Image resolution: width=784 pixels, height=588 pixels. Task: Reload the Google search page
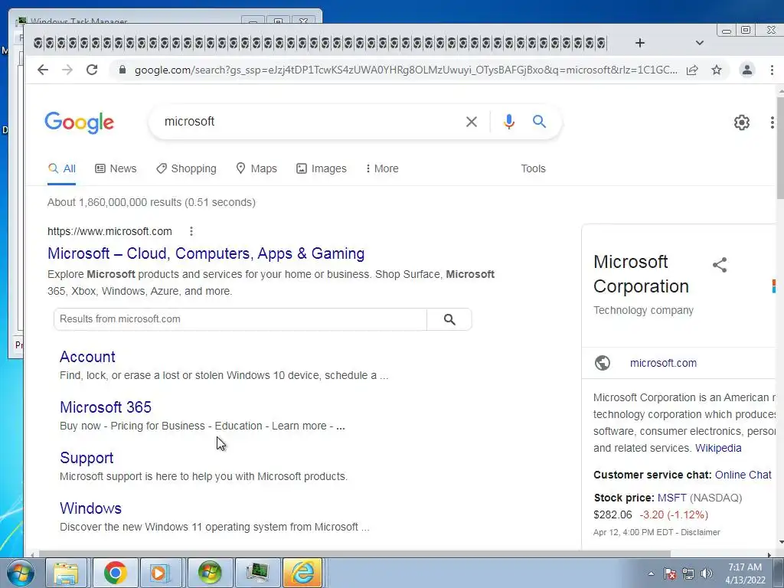92,70
